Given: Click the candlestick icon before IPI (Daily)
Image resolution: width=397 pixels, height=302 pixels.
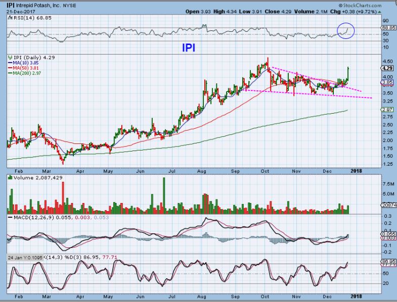Looking at the screenshot, I should point(10,58).
